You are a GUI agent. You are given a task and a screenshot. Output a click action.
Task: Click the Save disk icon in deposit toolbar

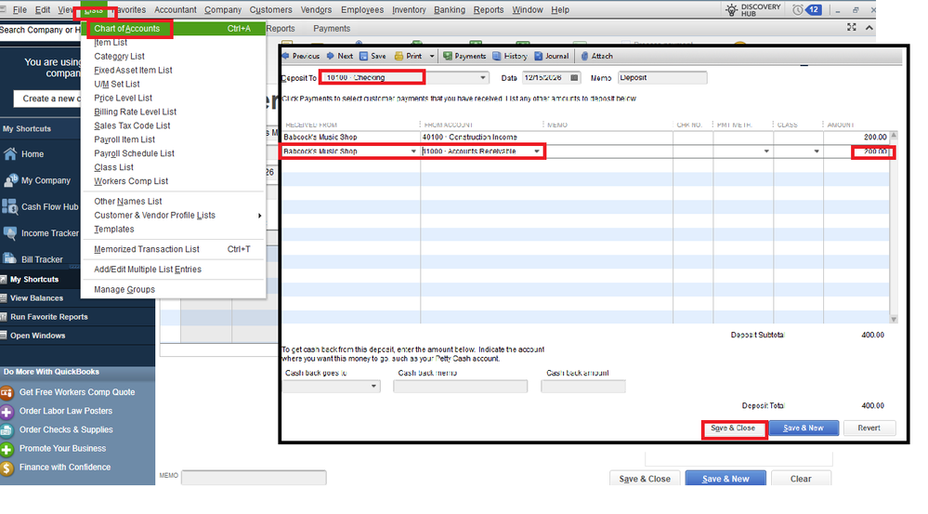[x=364, y=56]
